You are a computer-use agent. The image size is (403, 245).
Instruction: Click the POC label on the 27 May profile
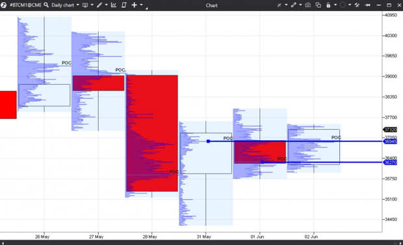pos(120,70)
